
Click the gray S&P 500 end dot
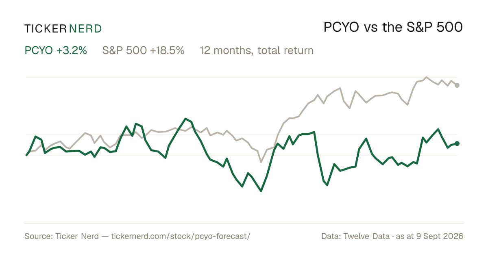tap(457, 85)
